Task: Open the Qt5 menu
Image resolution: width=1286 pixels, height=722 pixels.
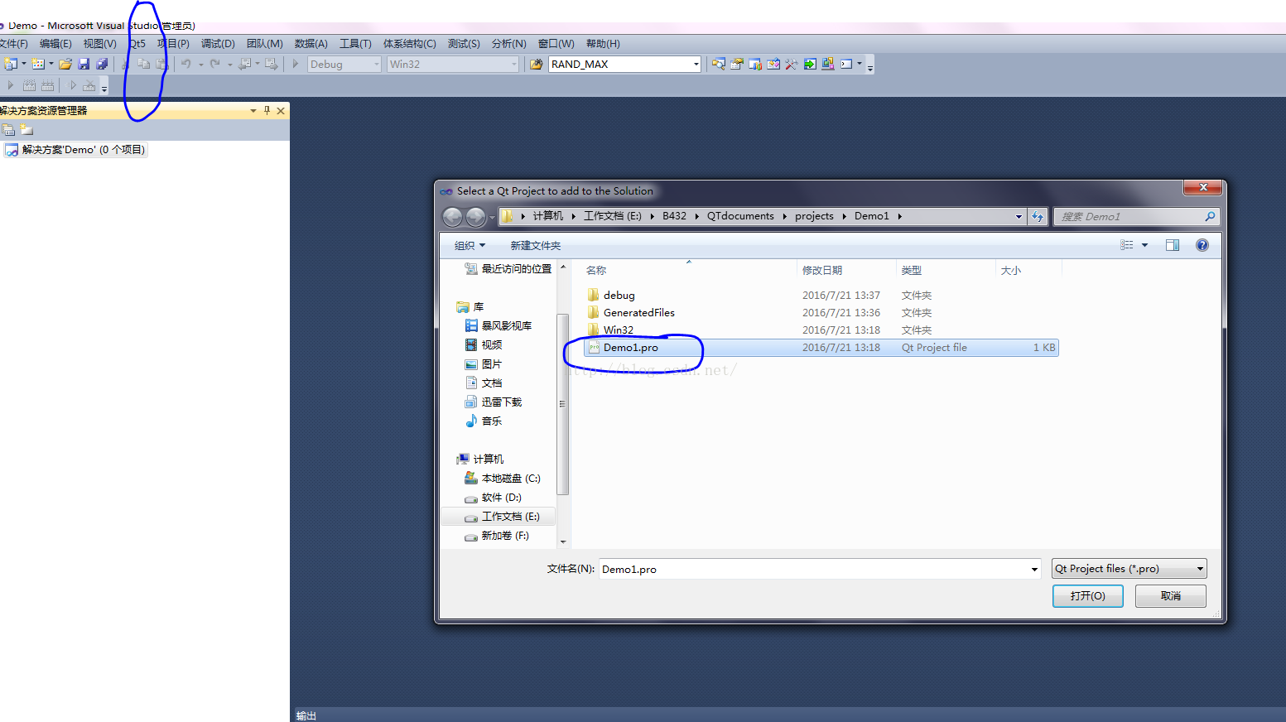Action: click(137, 44)
